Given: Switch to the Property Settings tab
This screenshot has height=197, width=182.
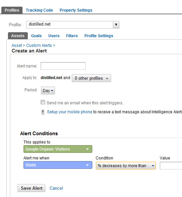Looking at the screenshot, I should (x=76, y=10).
